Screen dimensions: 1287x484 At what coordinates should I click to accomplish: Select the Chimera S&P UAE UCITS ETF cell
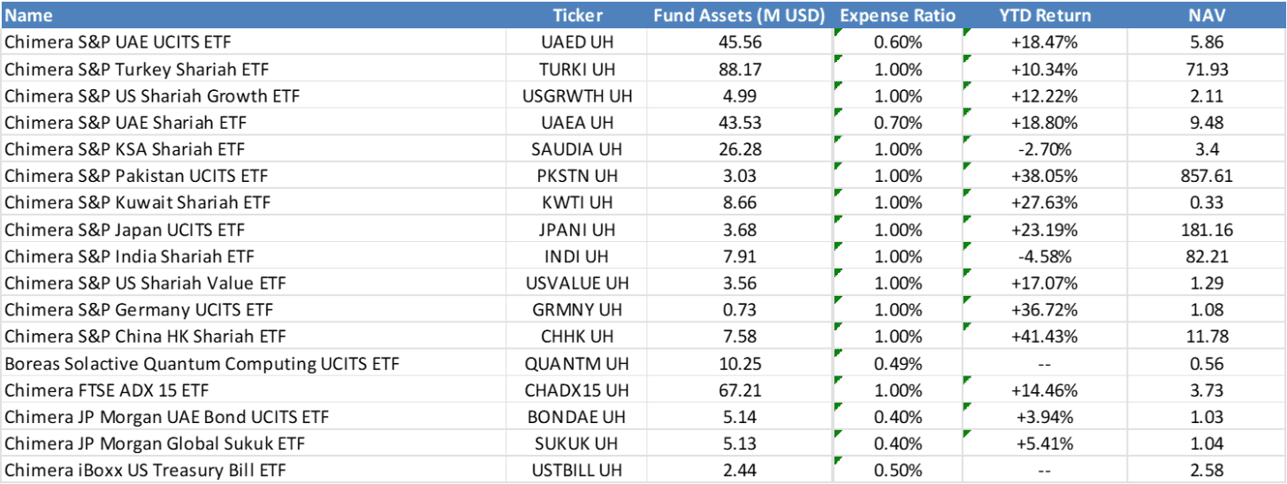point(118,42)
